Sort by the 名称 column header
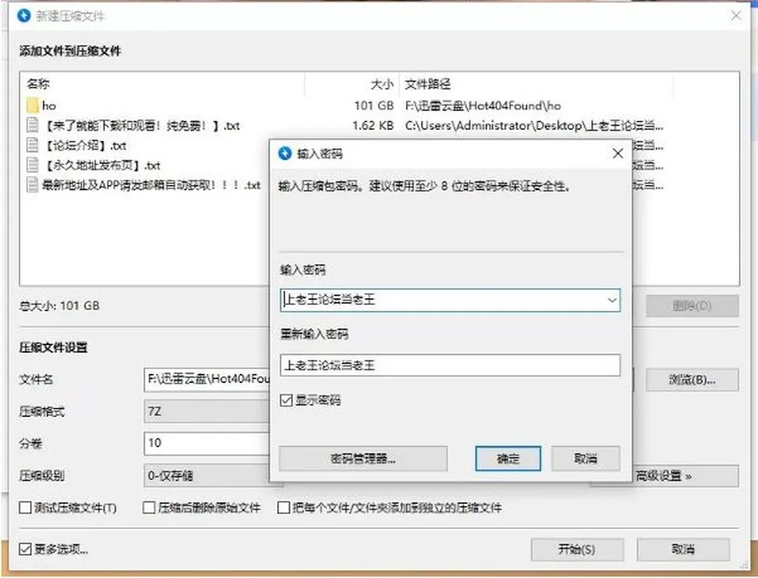The image size is (758, 578). 38,84
